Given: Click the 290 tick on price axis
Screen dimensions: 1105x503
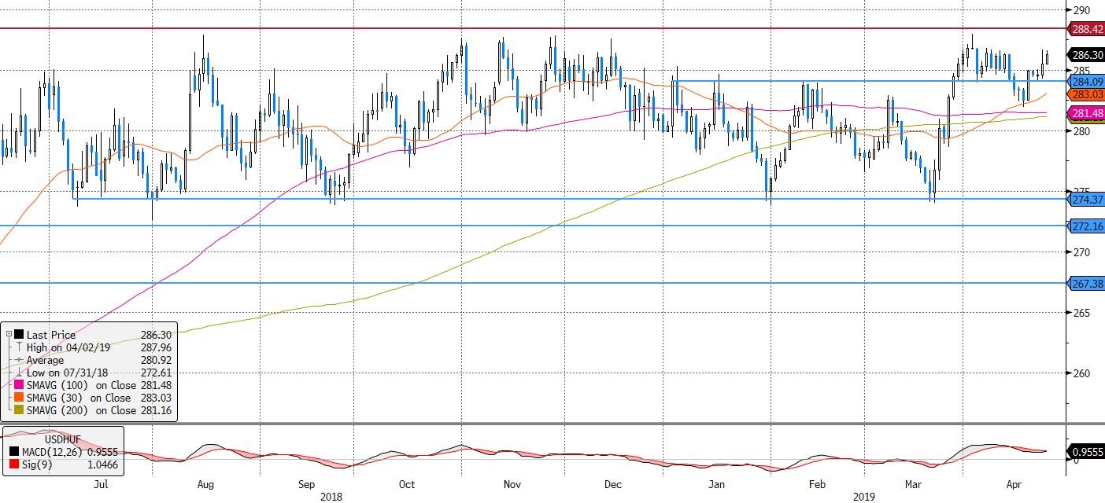Looking at the screenshot, I should [x=1080, y=10].
